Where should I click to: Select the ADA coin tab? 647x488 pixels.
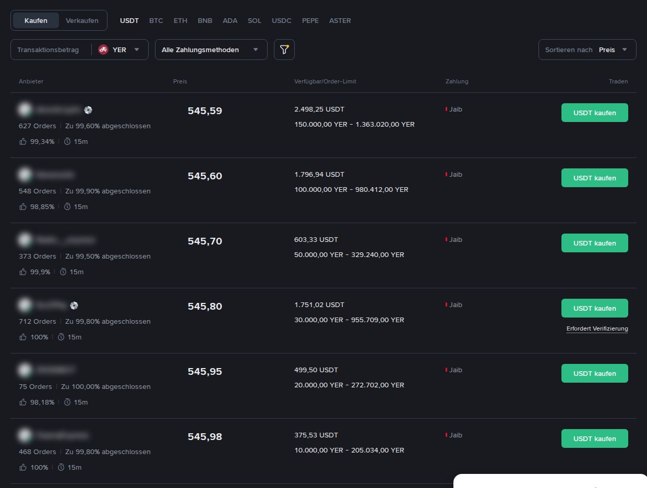point(230,20)
